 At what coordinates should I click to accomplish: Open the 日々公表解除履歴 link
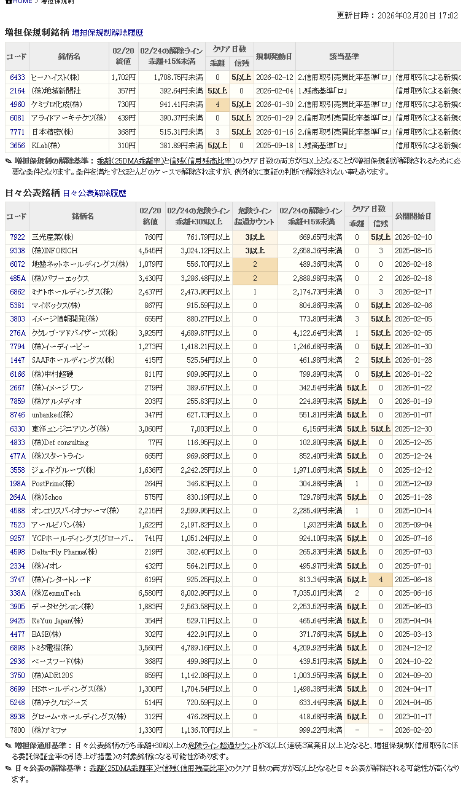coord(94,193)
